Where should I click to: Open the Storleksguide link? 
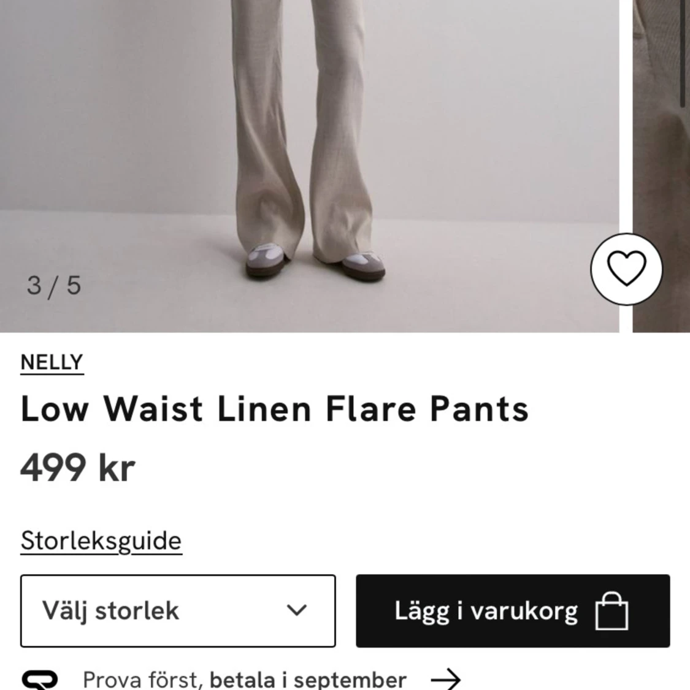pos(101,540)
